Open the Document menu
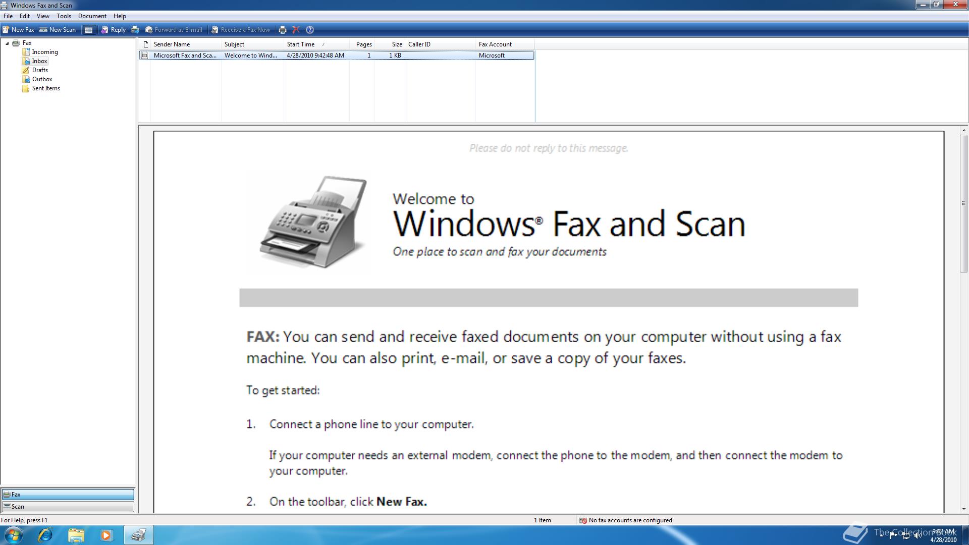Viewport: 969px width, 545px height. click(x=92, y=16)
